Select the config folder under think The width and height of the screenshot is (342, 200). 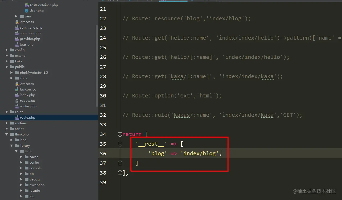click(34, 163)
